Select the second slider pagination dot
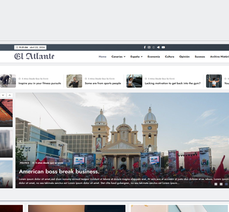The height and width of the screenshot is (212, 229). 221,184
